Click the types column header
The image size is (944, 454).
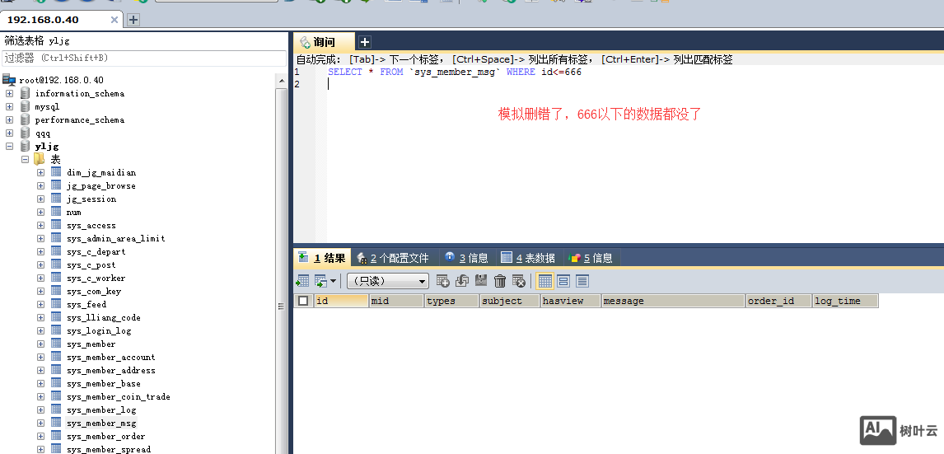click(x=451, y=301)
